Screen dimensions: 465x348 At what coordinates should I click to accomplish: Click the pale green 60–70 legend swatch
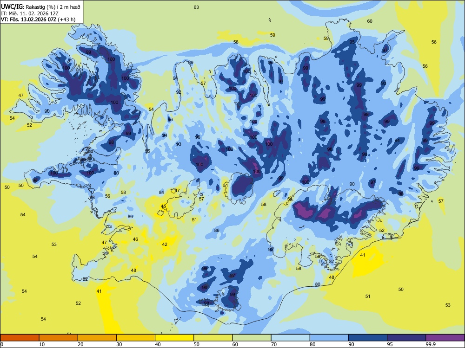click(252, 338)
